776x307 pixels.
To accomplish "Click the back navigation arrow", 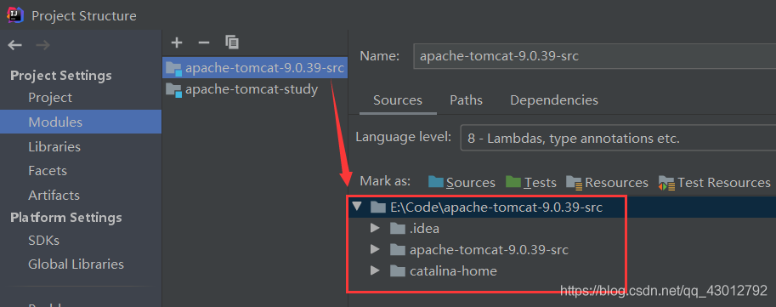I will point(14,46).
